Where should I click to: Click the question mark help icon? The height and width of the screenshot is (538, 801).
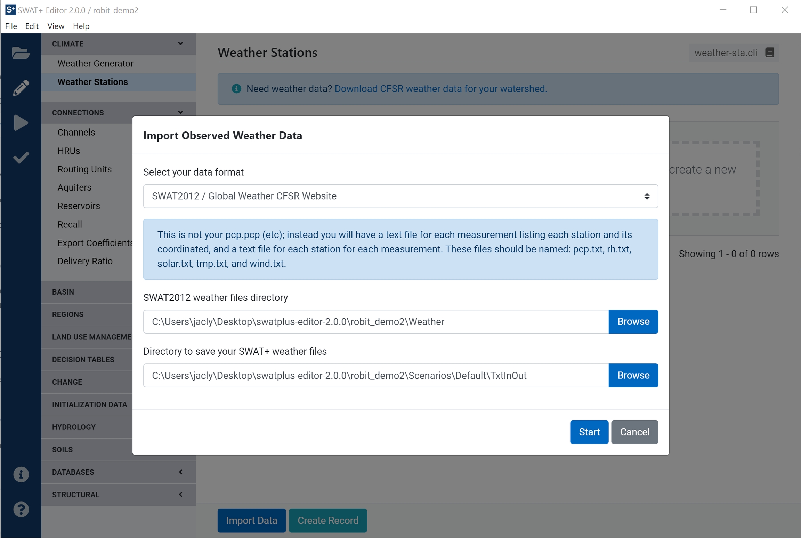[x=21, y=509]
